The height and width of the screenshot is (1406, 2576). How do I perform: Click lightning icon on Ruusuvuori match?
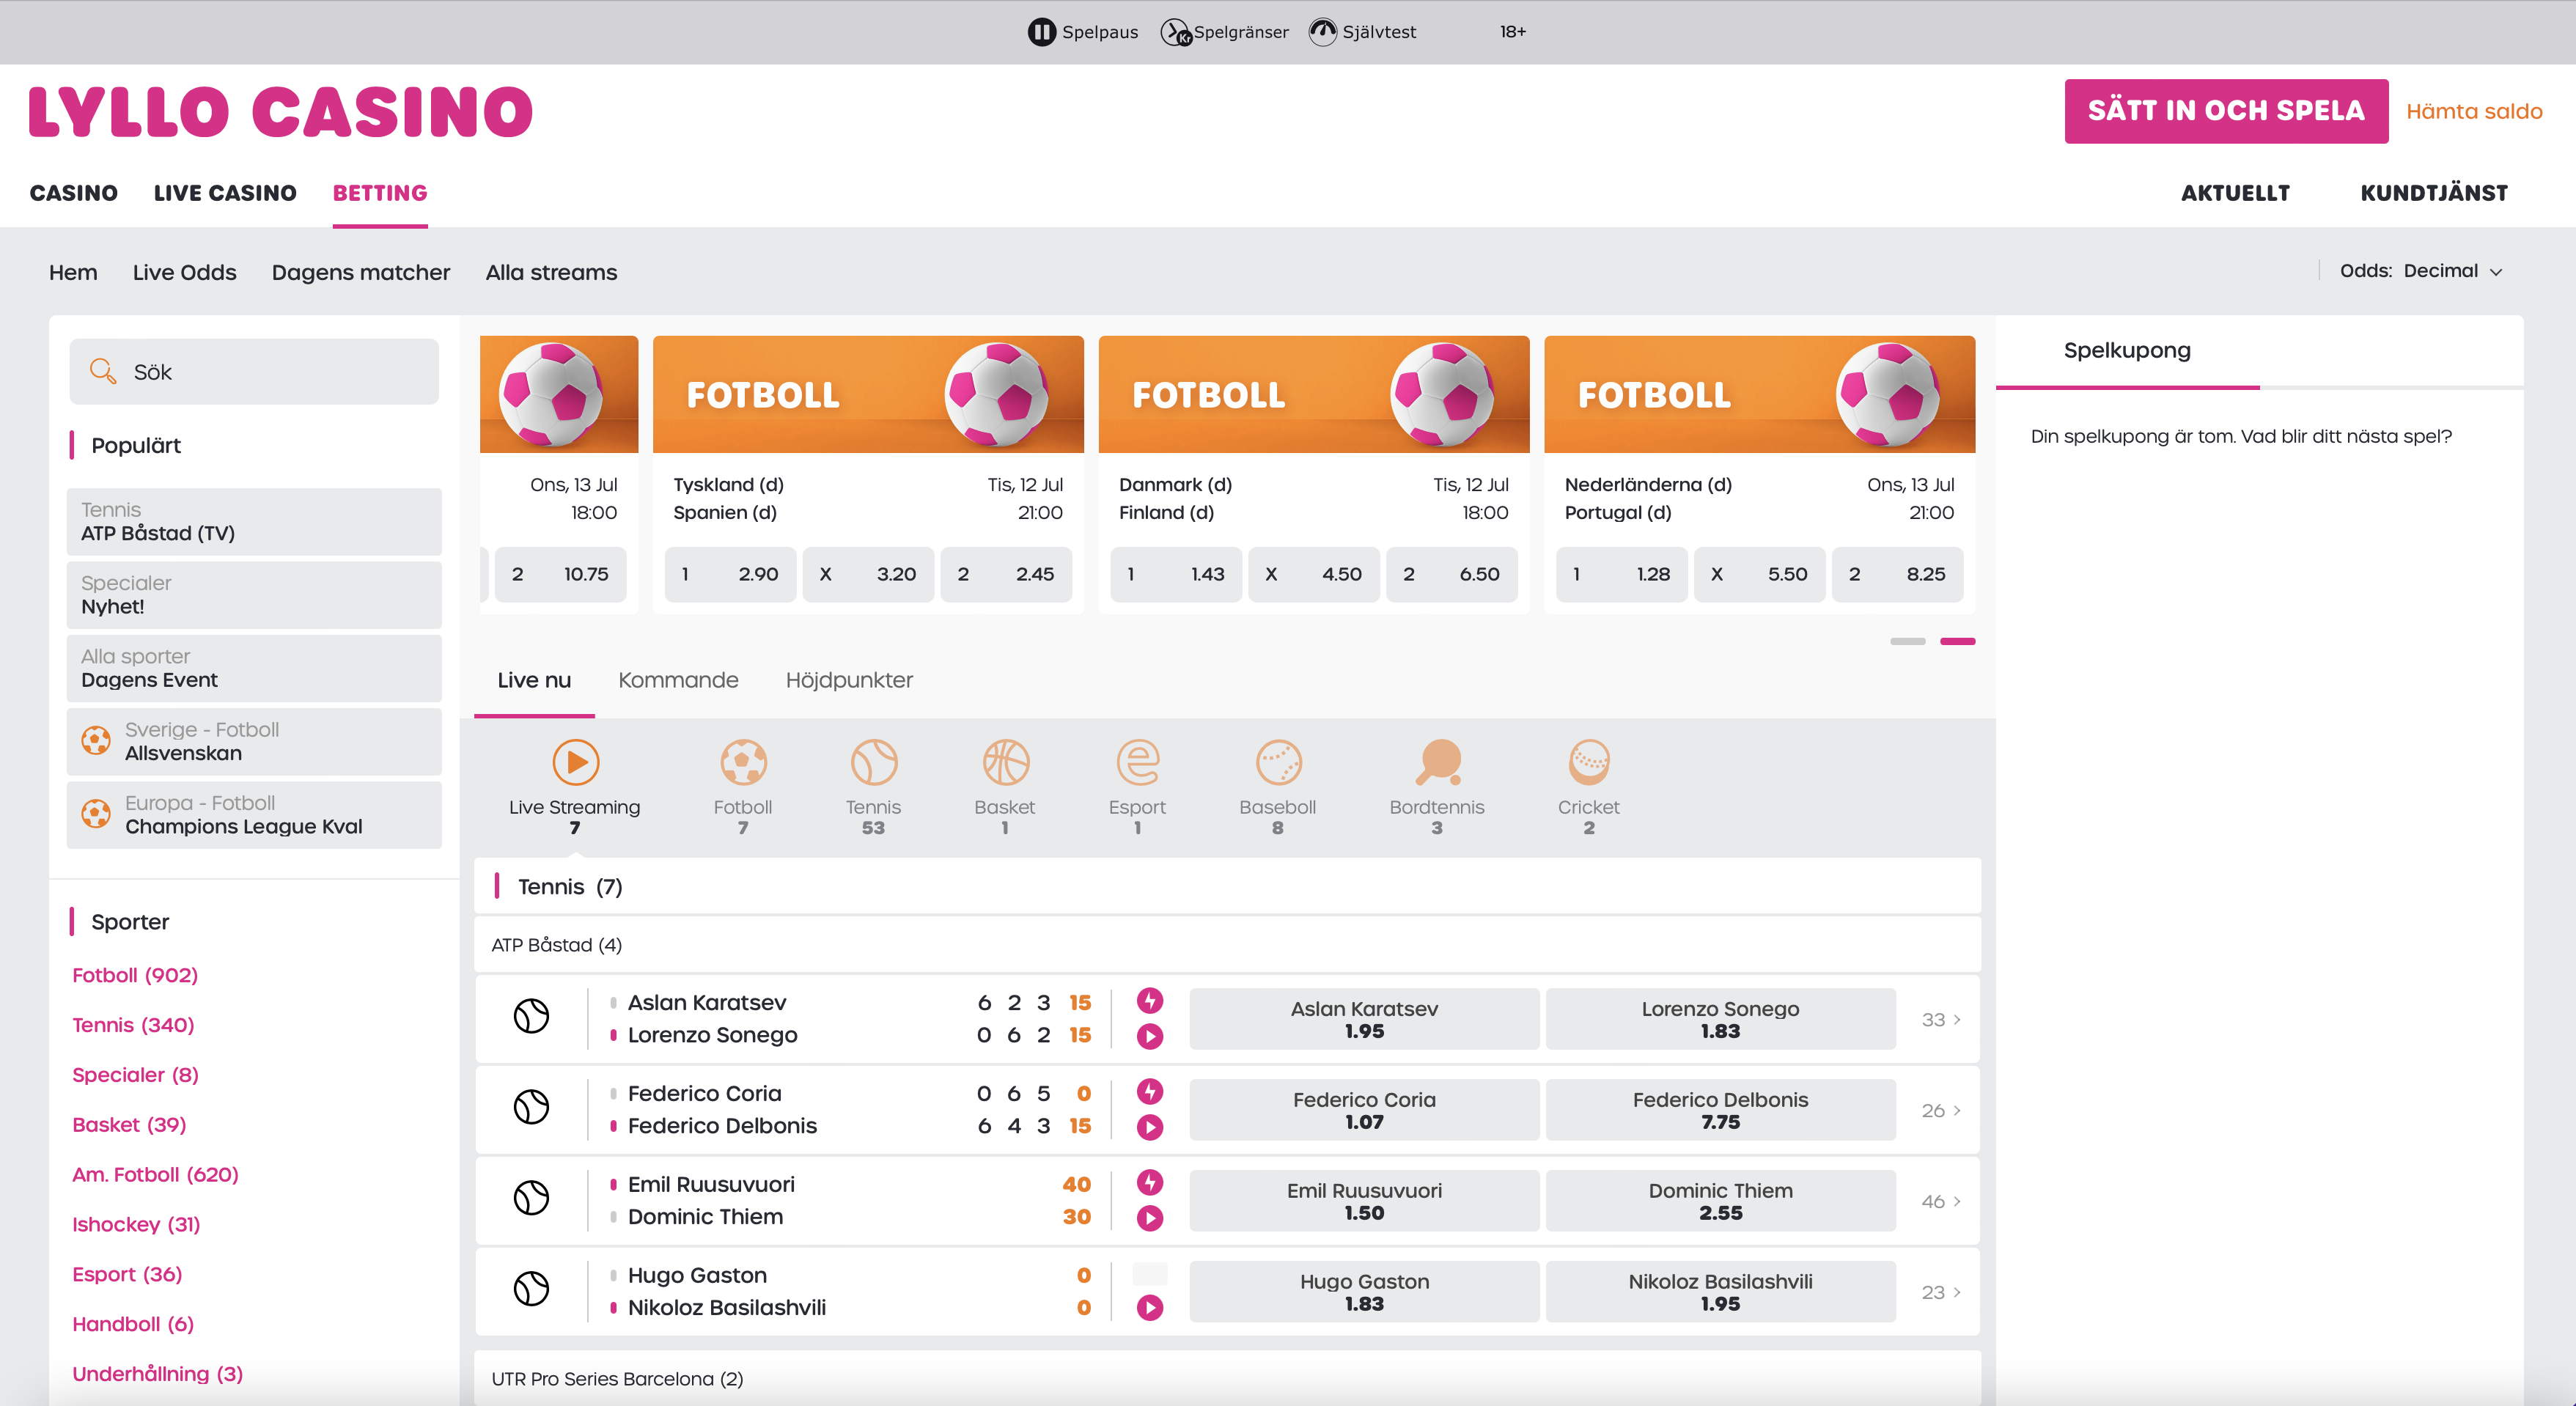1150,1183
